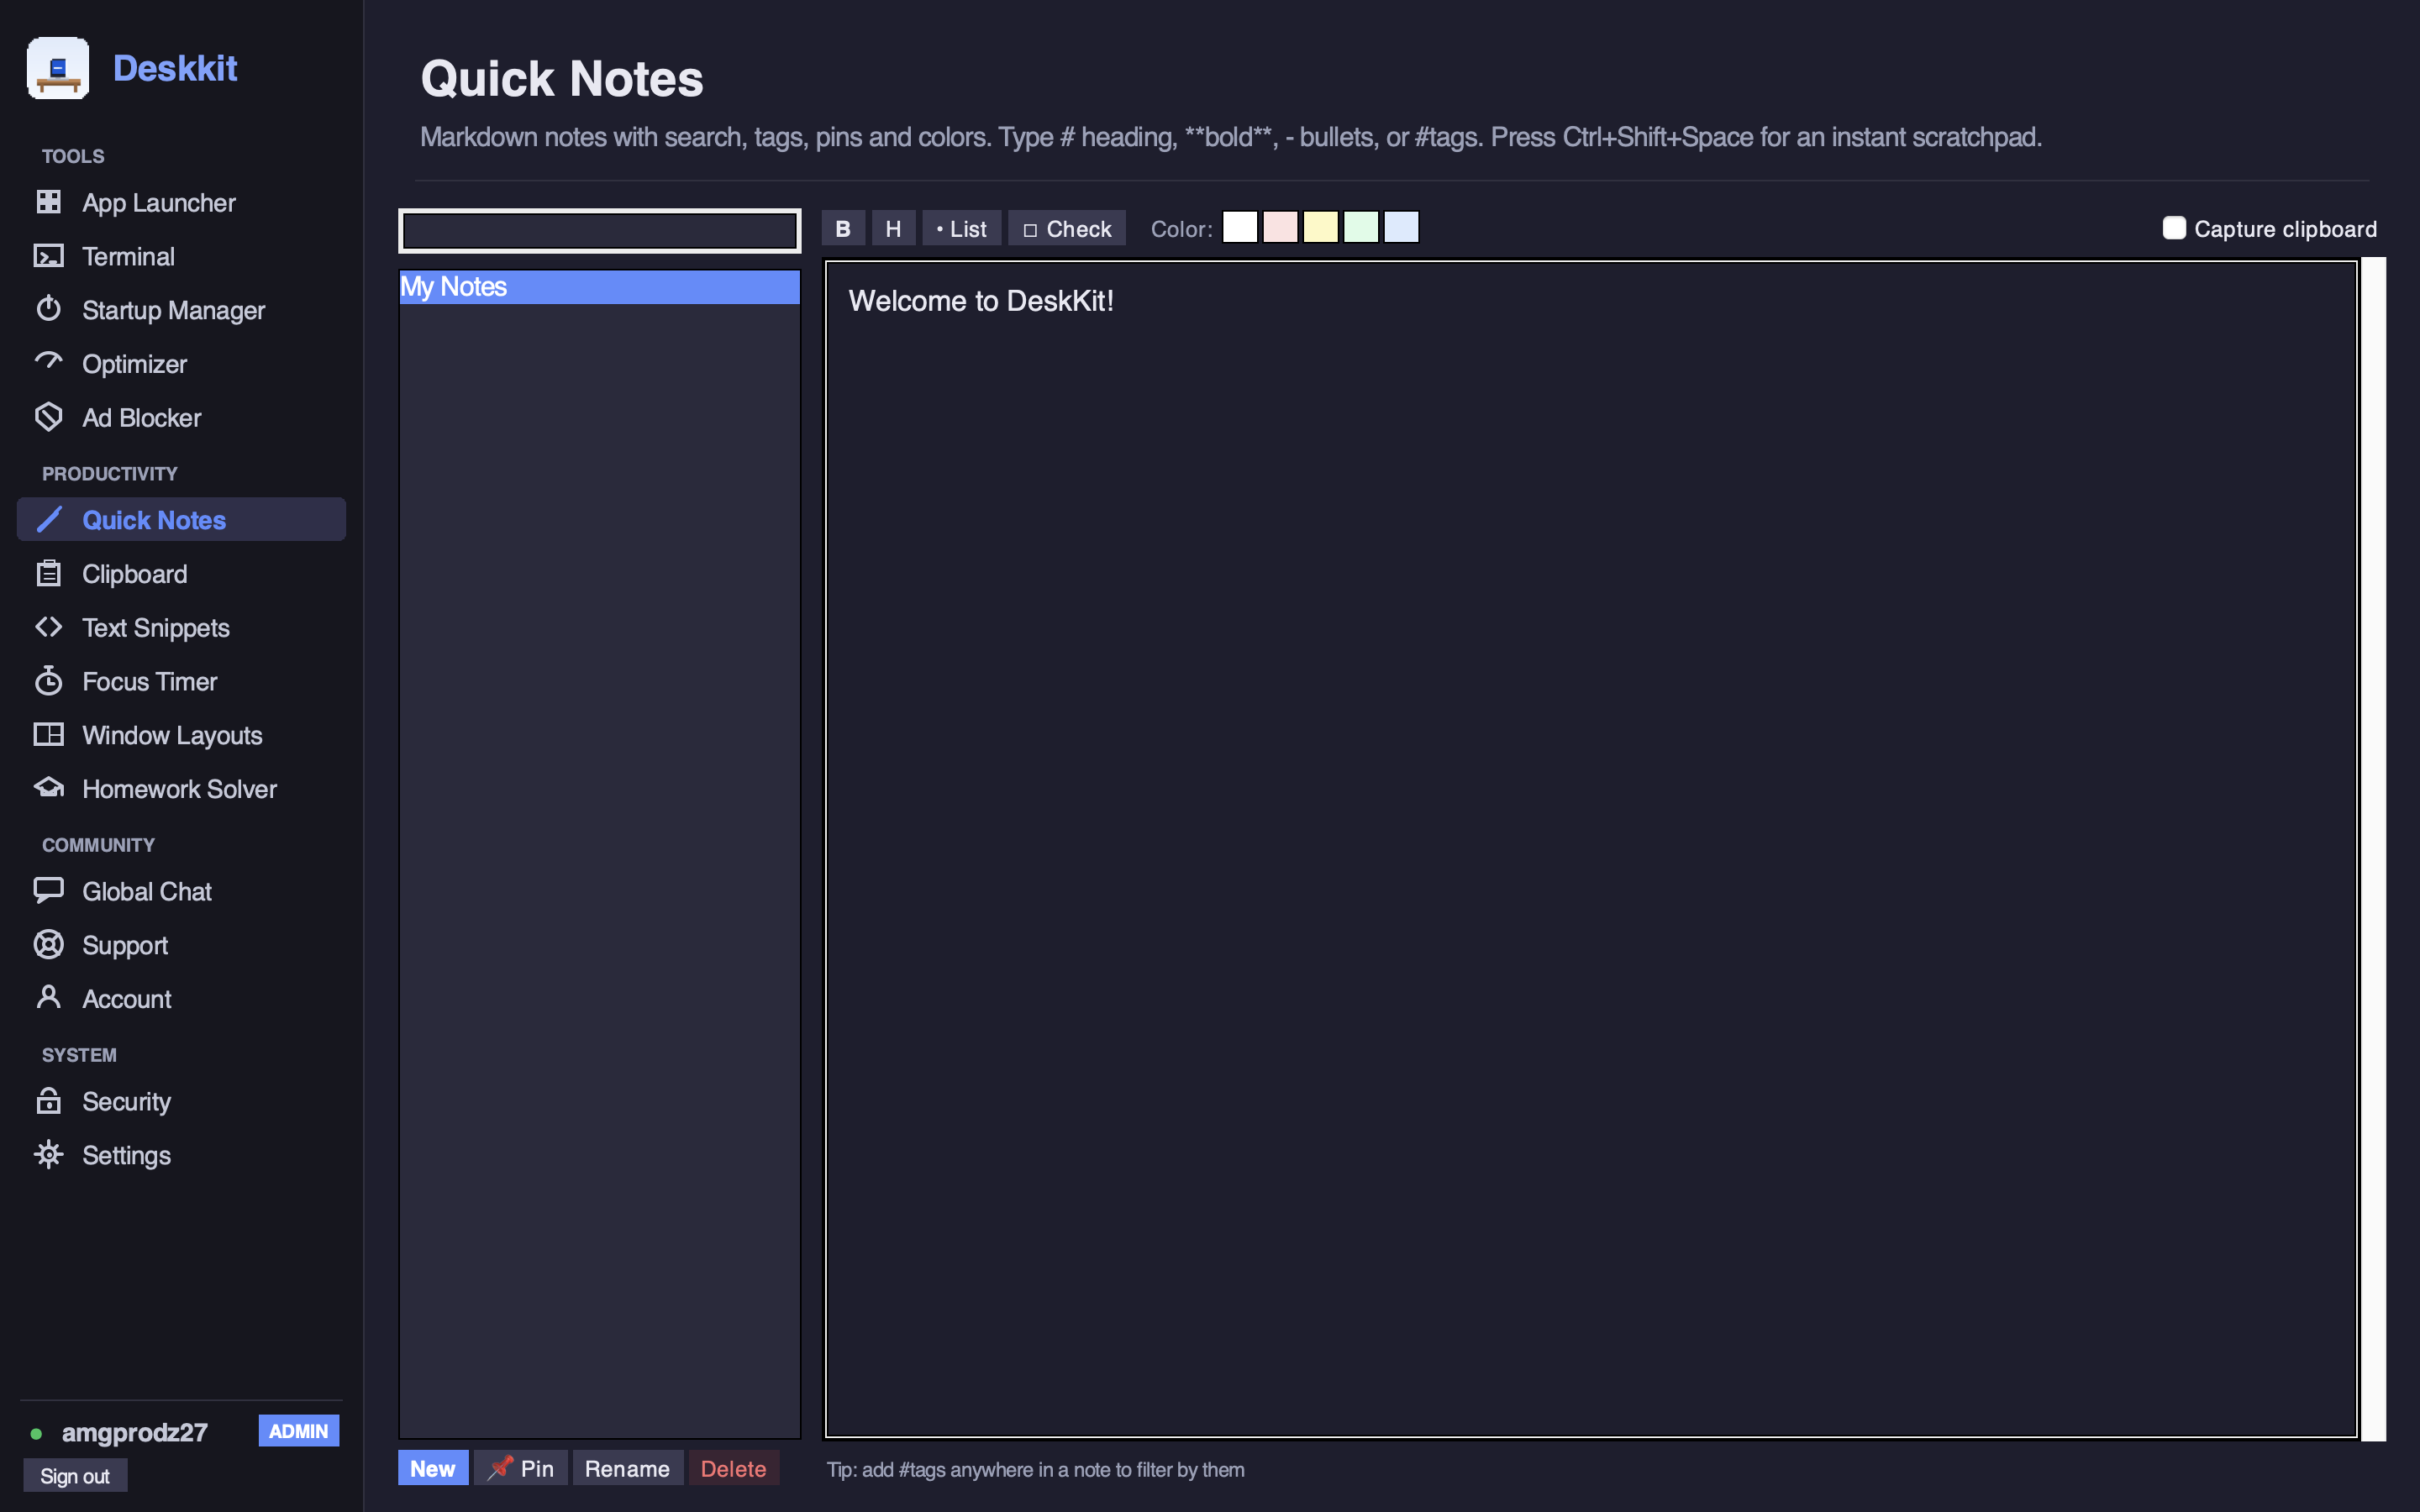Viewport: 2420px width, 1512px height.
Task: Click the Deskkit logo icon
Action: click(x=58, y=68)
